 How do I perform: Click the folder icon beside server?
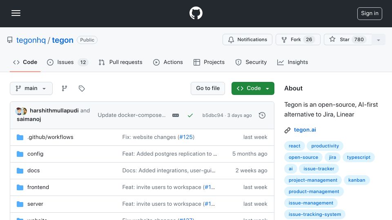(x=20, y=204)
